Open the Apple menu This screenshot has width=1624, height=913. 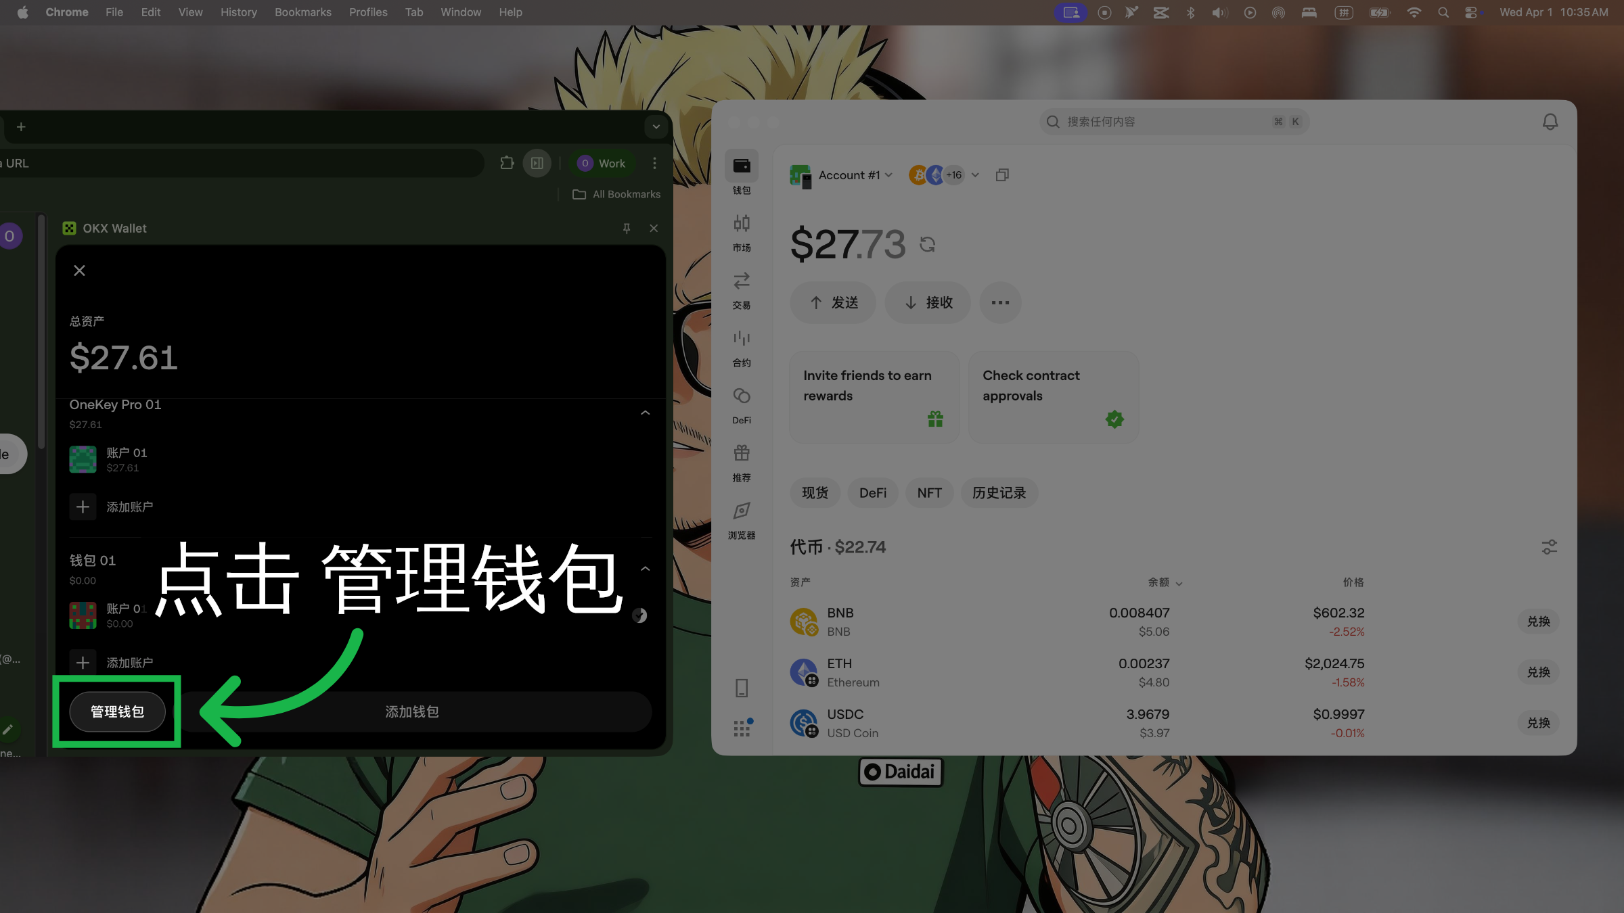tap(22, 12)
